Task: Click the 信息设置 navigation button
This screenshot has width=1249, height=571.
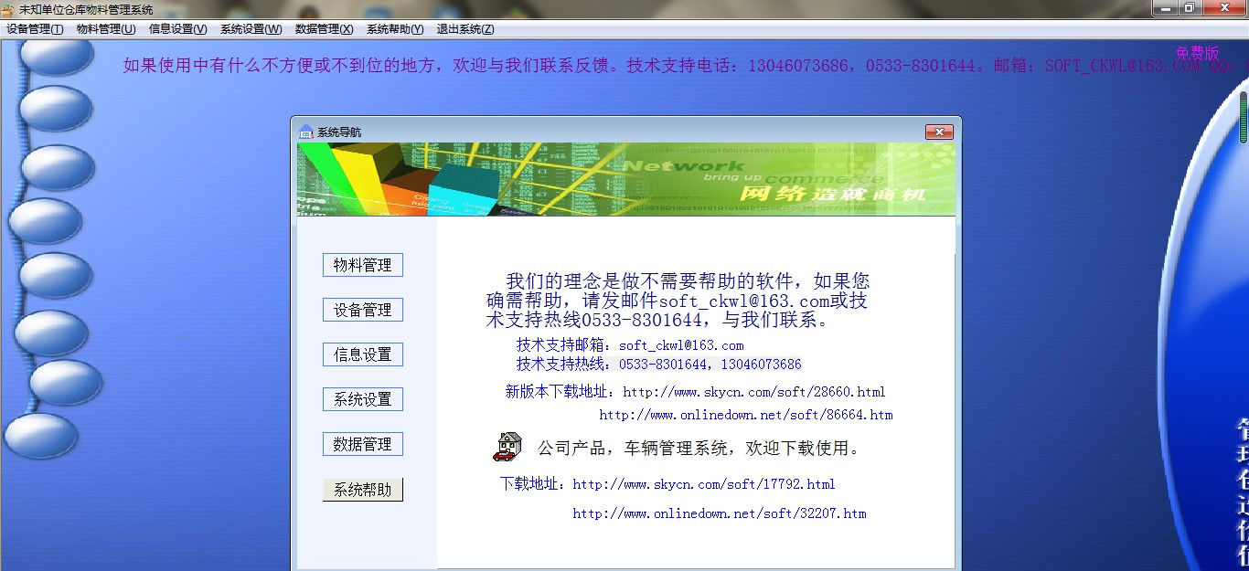Action: click(x=363, y=354)
